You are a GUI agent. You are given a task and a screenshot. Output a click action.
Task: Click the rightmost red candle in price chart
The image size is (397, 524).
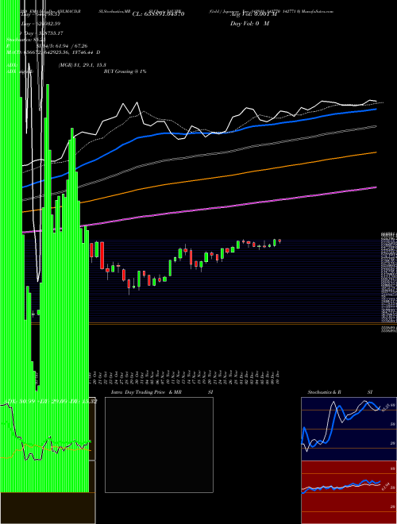pyautogui.click(x=279, y=241)
